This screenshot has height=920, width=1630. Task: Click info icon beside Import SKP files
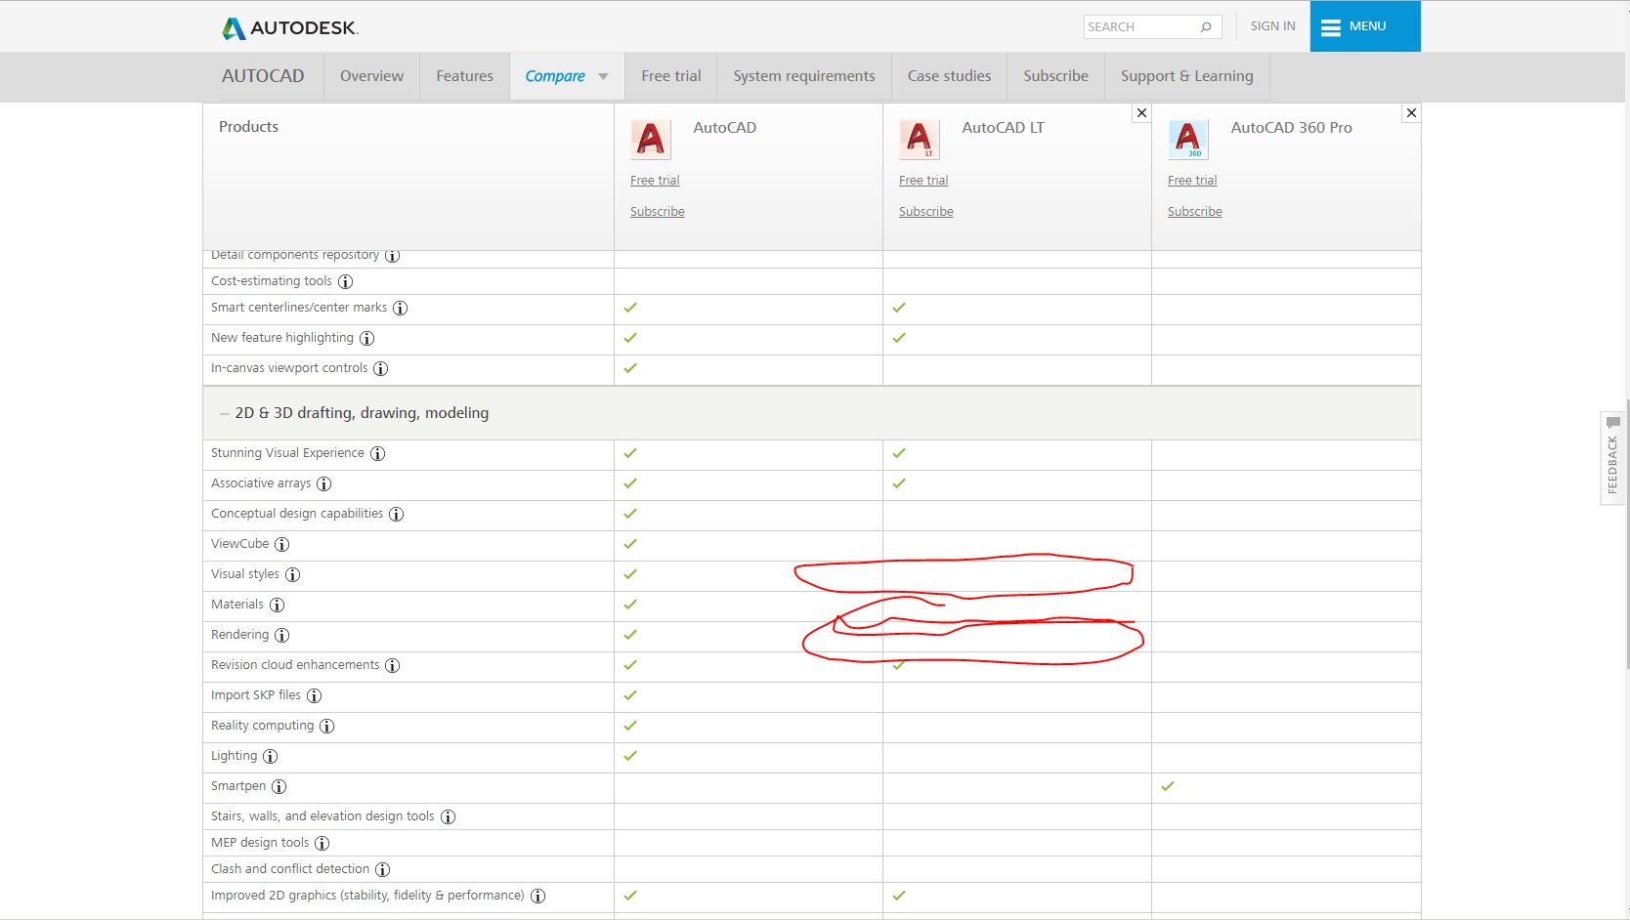314,695
